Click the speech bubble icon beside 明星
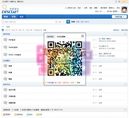This screenshot has height=118, width=129. click(5, 79)
